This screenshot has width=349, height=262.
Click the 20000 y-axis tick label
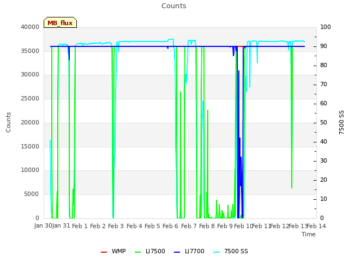coord(30,122)
